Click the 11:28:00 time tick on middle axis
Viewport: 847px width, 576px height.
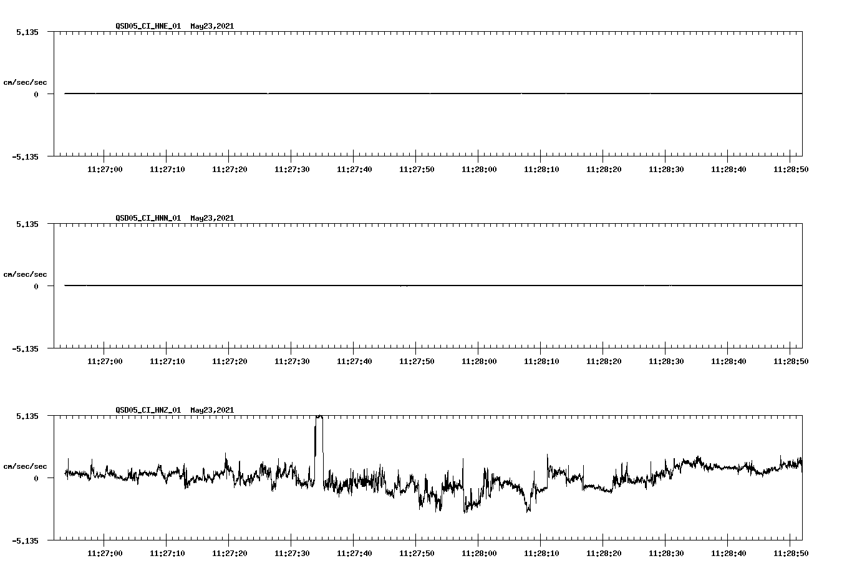pyautogui.click(x=478, y=360)
